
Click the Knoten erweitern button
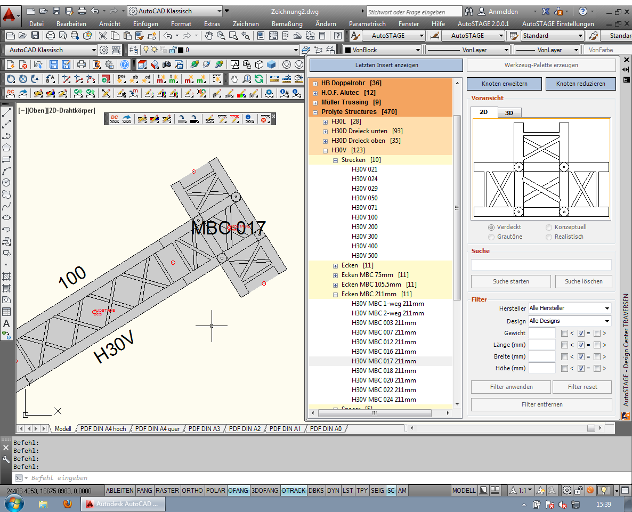(x=504, y=84)
